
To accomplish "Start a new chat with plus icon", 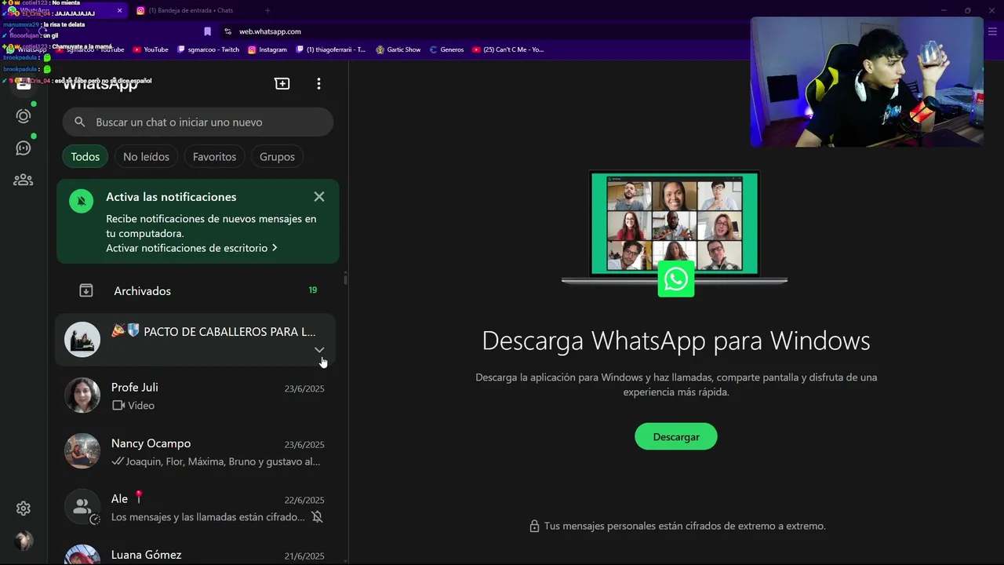I will coord(282,83).
